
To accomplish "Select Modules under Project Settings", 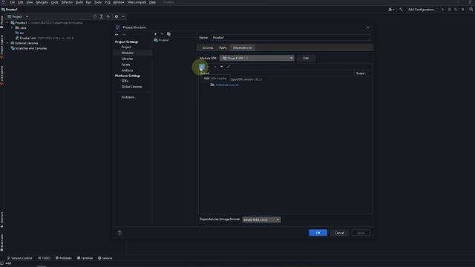I will 127,53.
